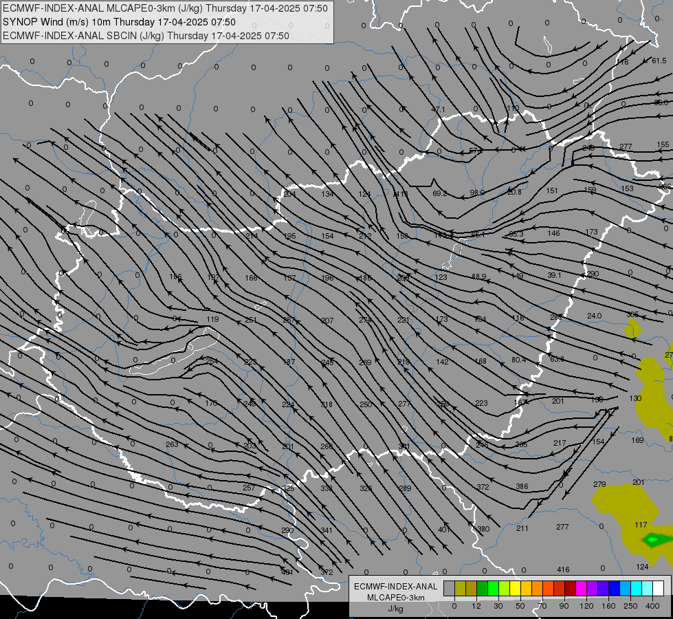Click the legend tick label 90
Screen dimensions: 673x619
click(564, 606)
